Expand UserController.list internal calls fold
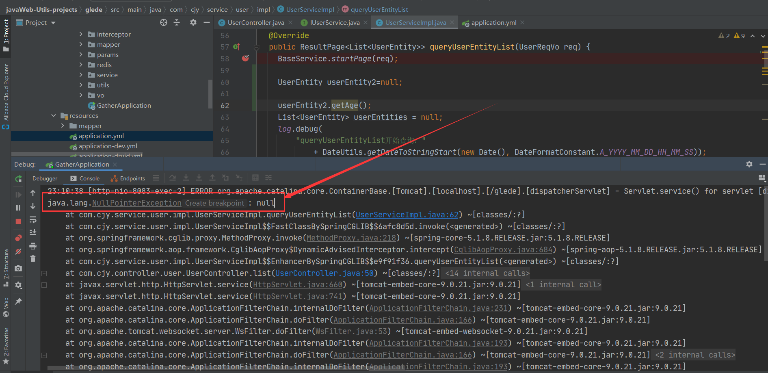This screenshot has width=768, height=373. point(44,273)
